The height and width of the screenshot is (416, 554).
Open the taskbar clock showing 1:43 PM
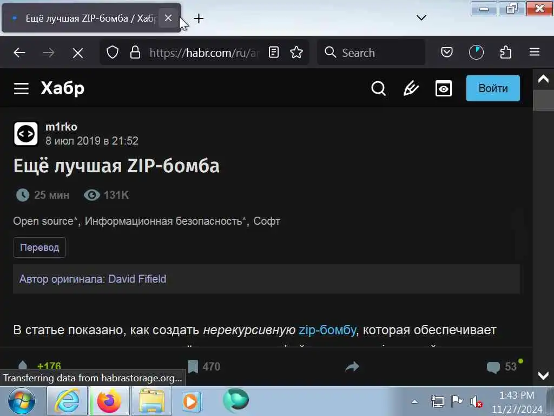pyautogui.click(x=517, y=402)
